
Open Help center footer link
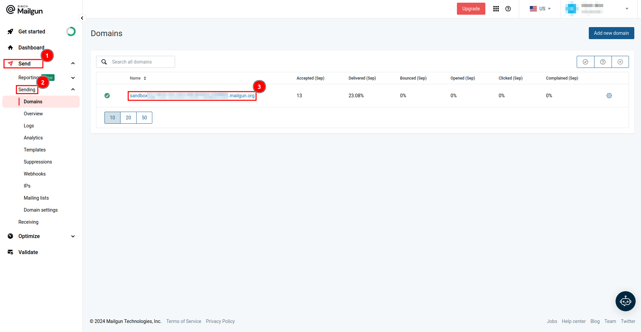[x=574, y=321]
